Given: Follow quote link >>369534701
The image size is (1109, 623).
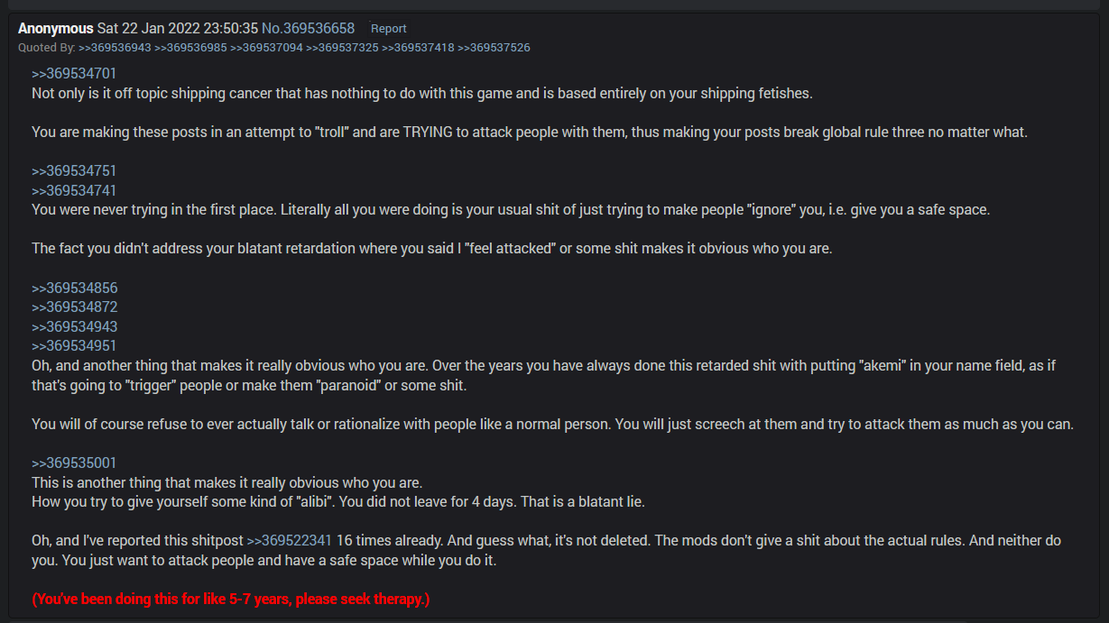Looking at the screenshot, I should point(74,74).
